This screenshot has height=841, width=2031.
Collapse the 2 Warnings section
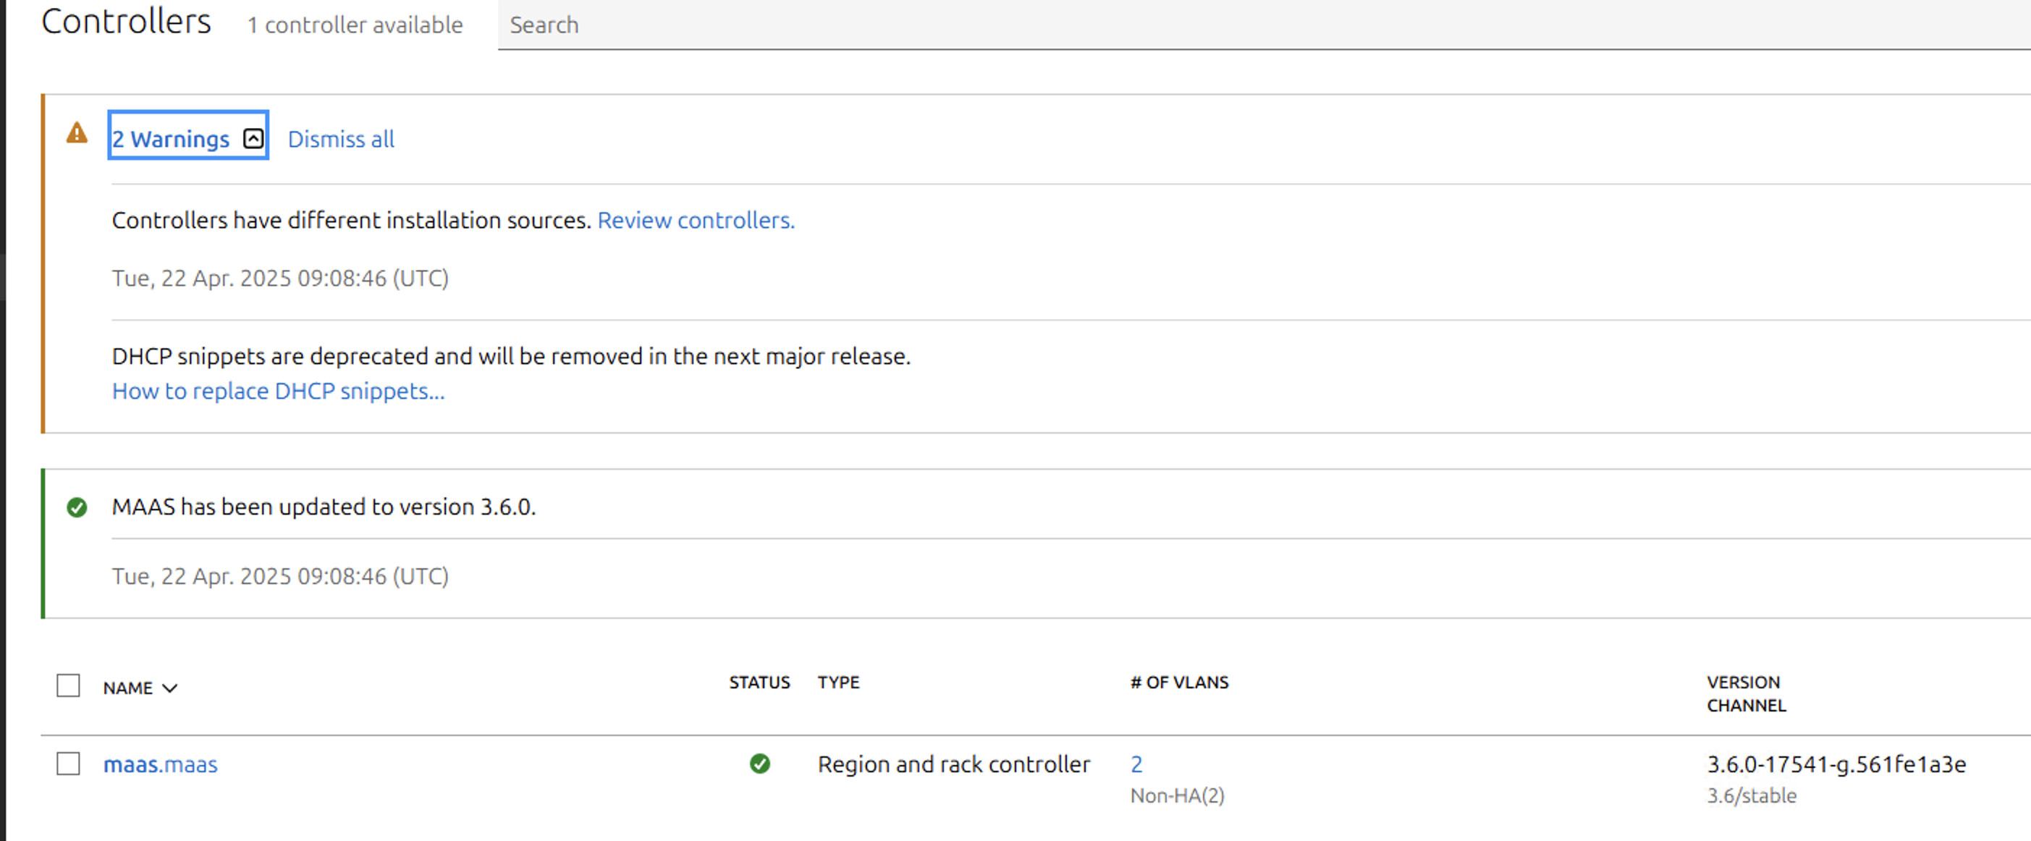(x=171, y=139)
